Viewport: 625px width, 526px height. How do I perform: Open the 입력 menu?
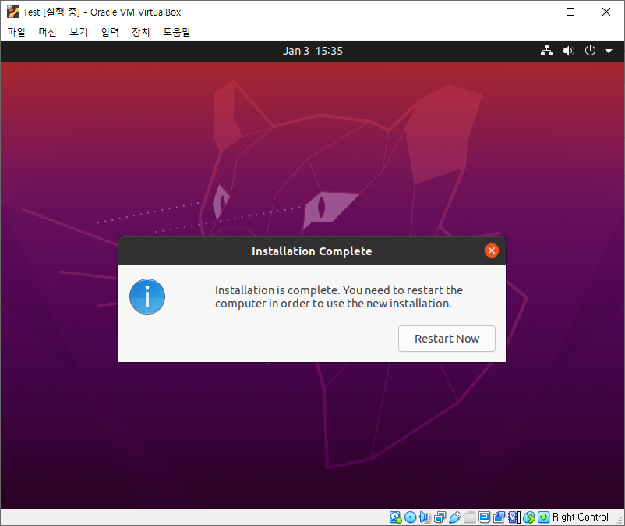(110, 32)
